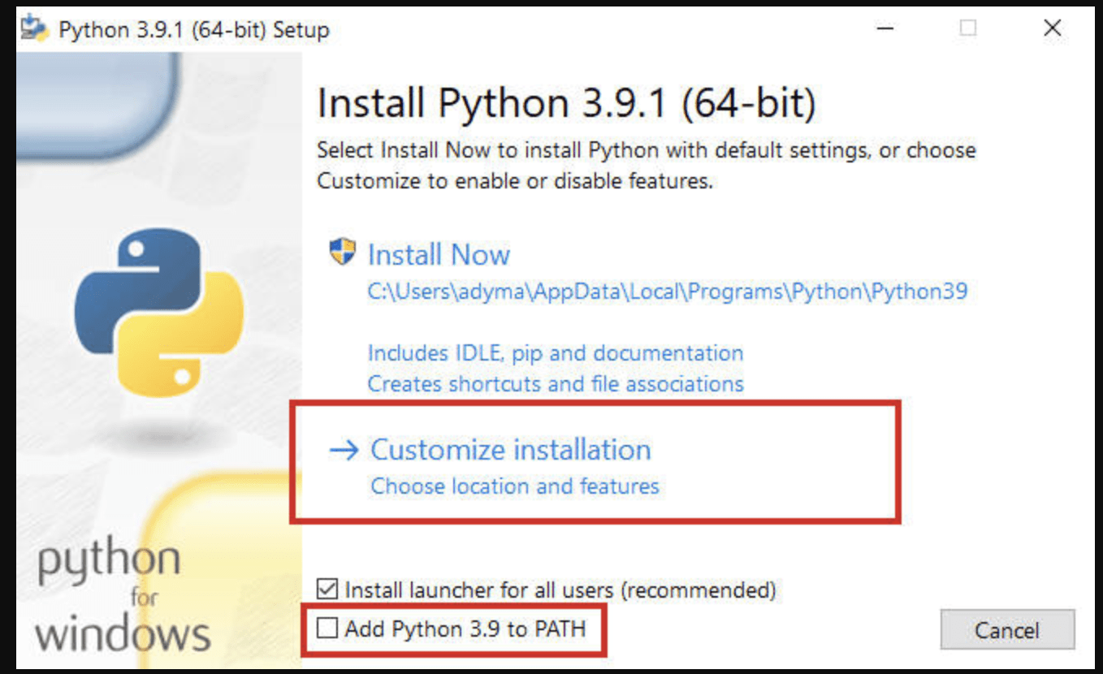
Task: Choose Customize installation
Action: tap(510, 449)
